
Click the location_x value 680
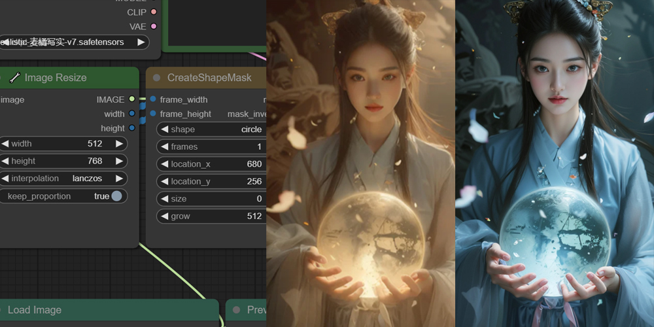coord(254,164)
